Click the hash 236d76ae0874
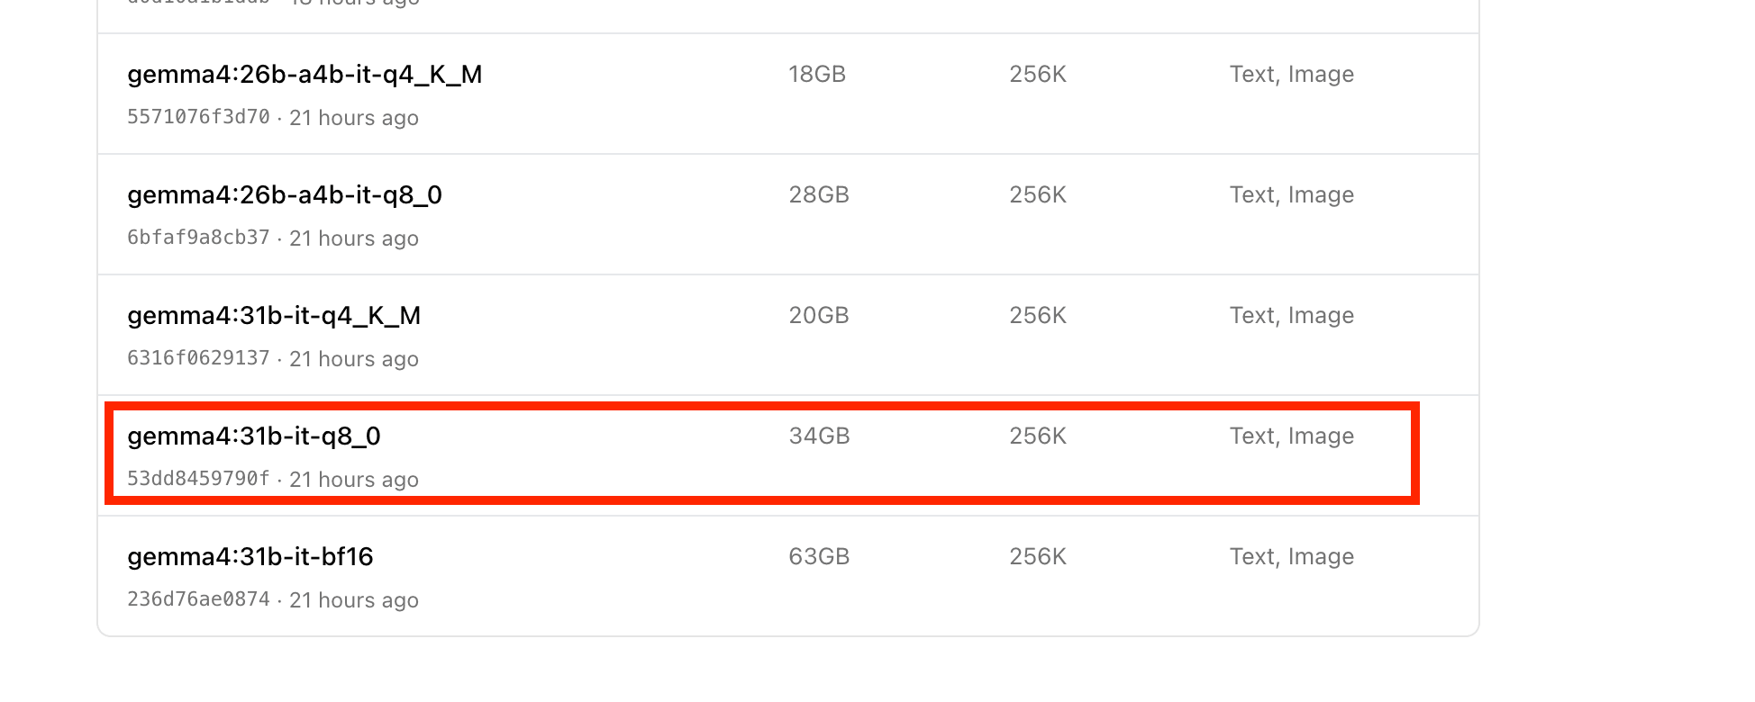Image resolution: width=1755 pixels, height=702 pixels. [198, 600]
